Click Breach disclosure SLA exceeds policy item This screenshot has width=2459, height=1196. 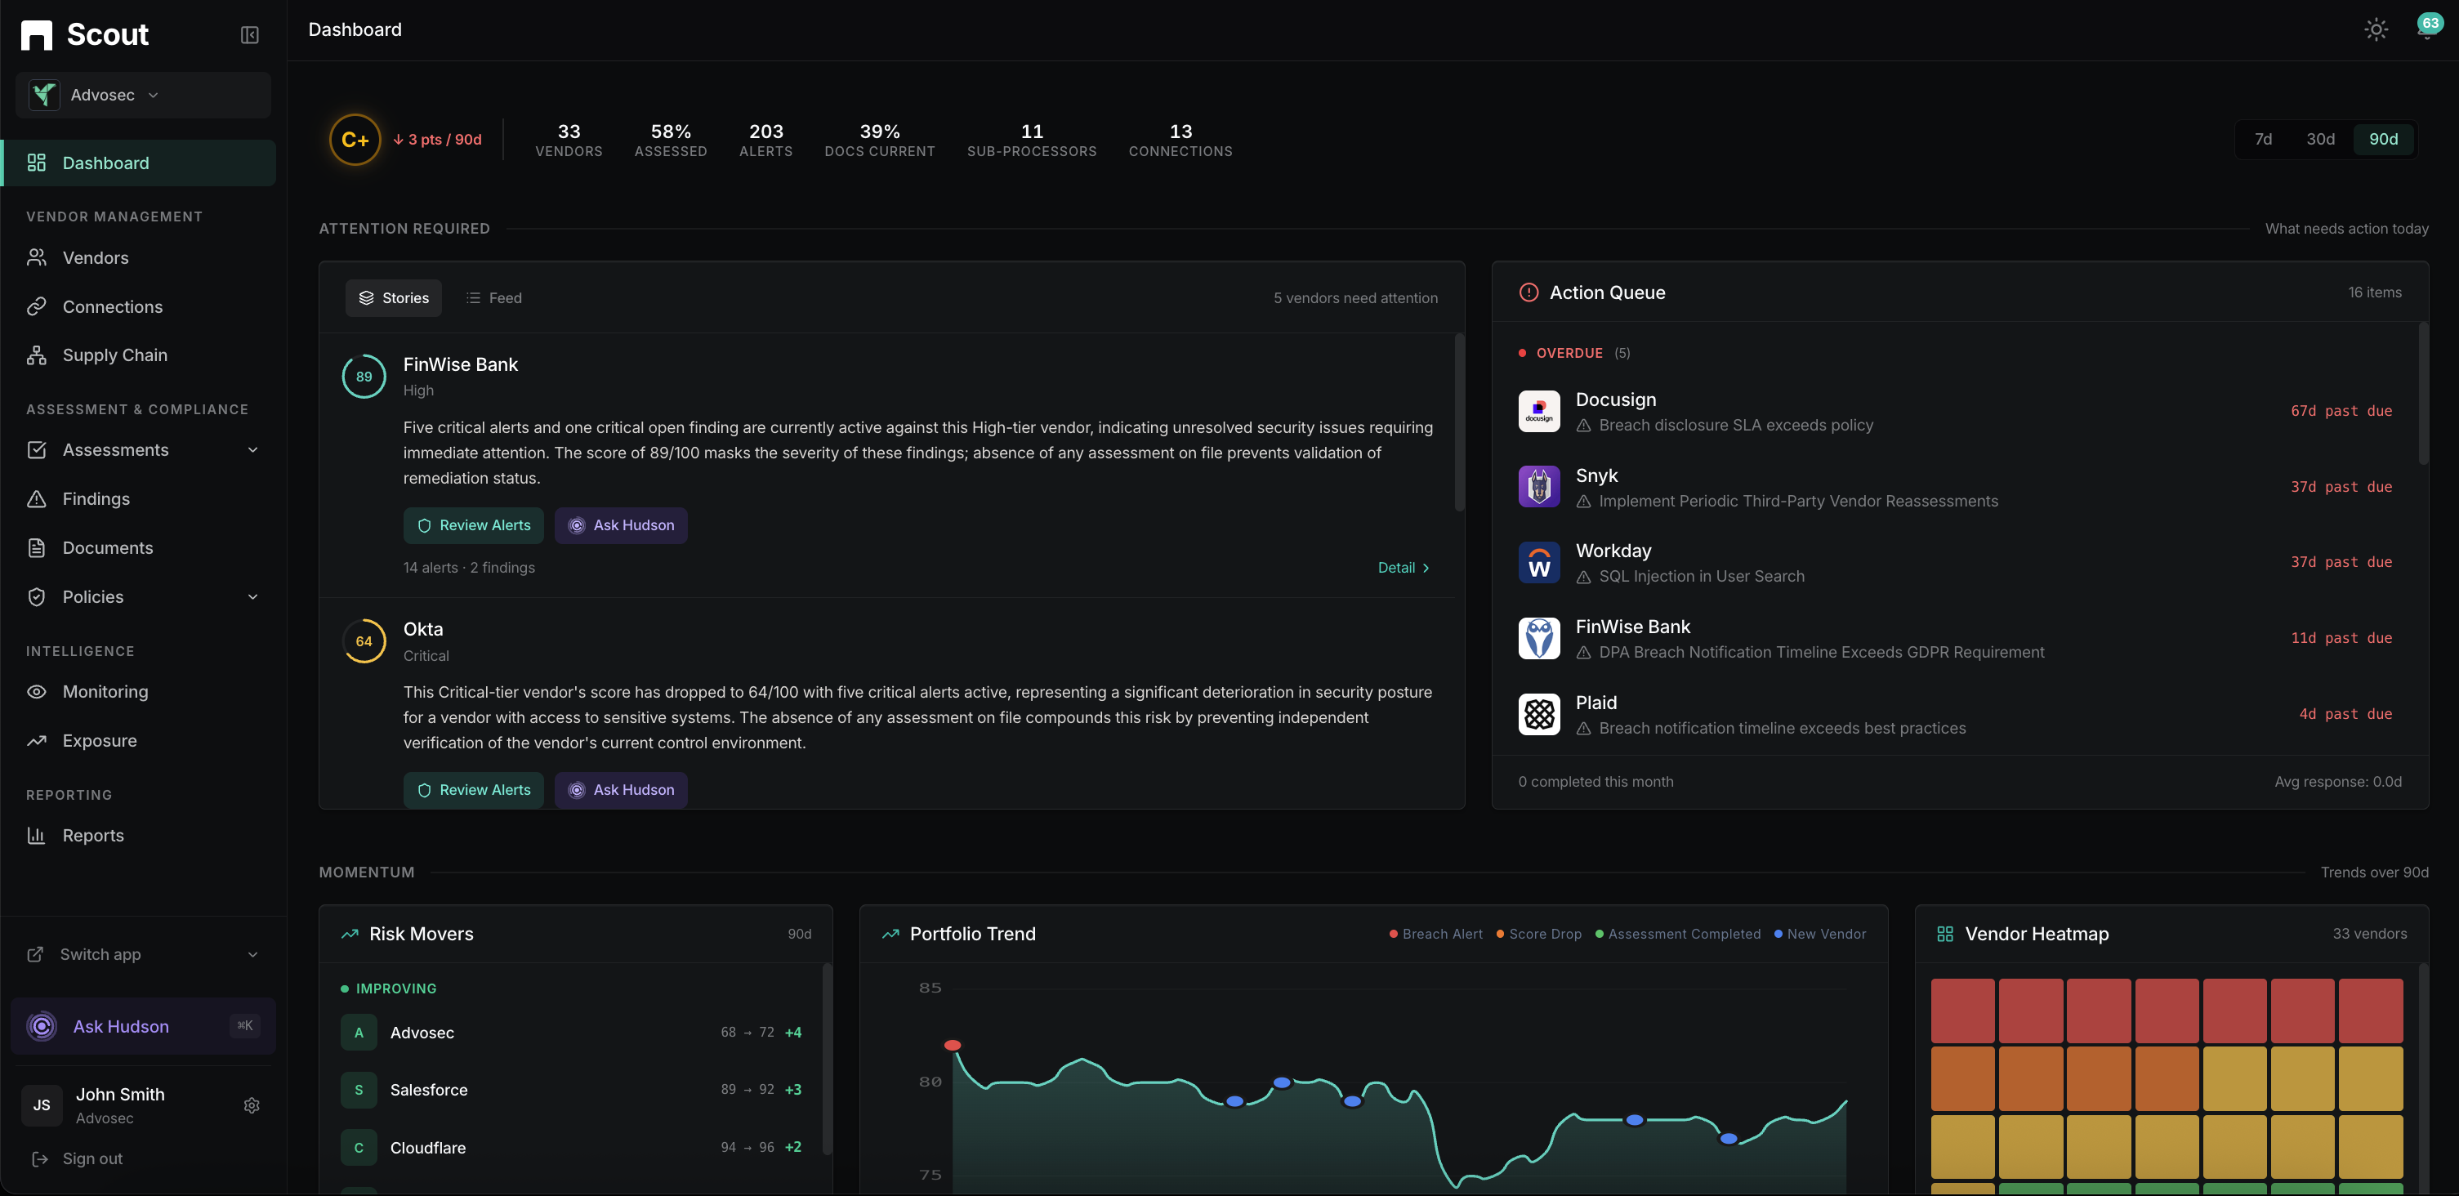pyautogui.click(x=1735, y=425)
